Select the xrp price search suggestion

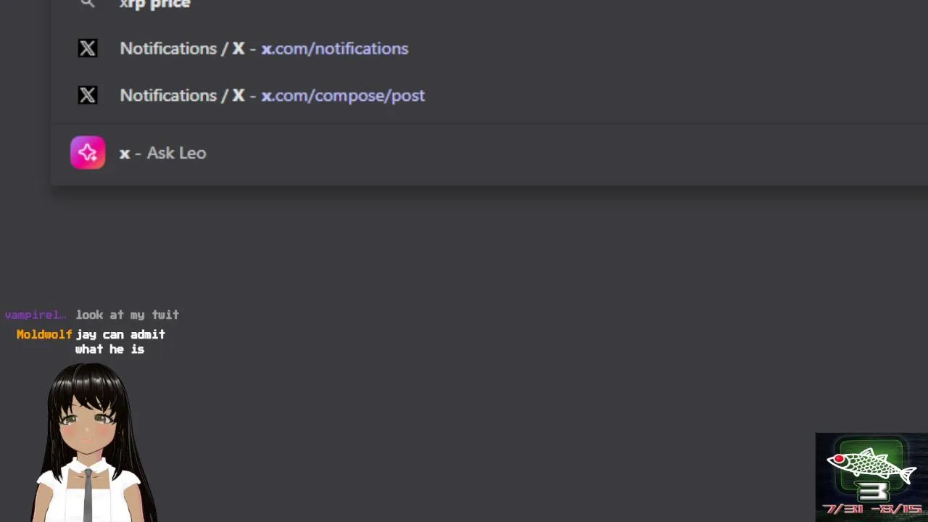click(155, 4)
